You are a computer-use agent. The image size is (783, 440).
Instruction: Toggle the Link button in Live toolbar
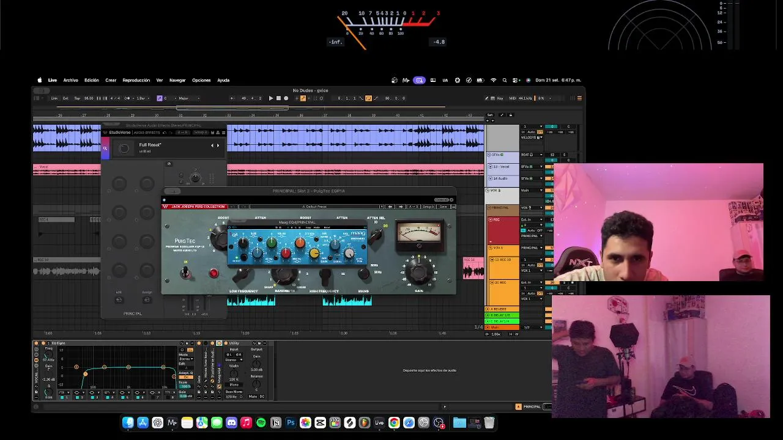[x=54, y=98]
